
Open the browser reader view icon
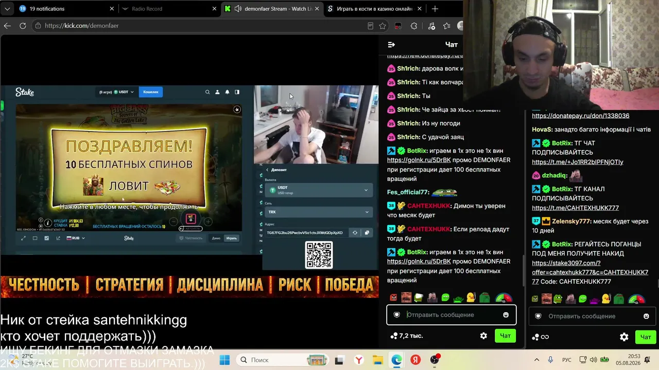[370, 26]
